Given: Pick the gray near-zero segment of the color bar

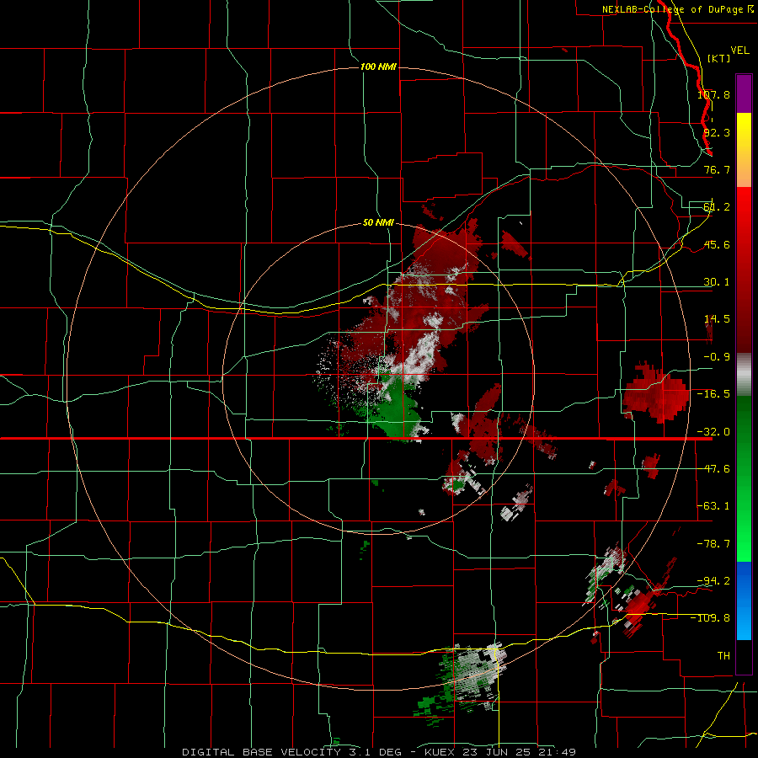Looking at the screenshot, I should click(x=744, y=375).
